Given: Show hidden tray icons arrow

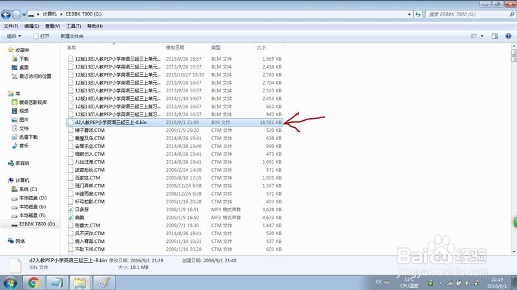Looking at the screenshot, I should [x=440, y=283].
